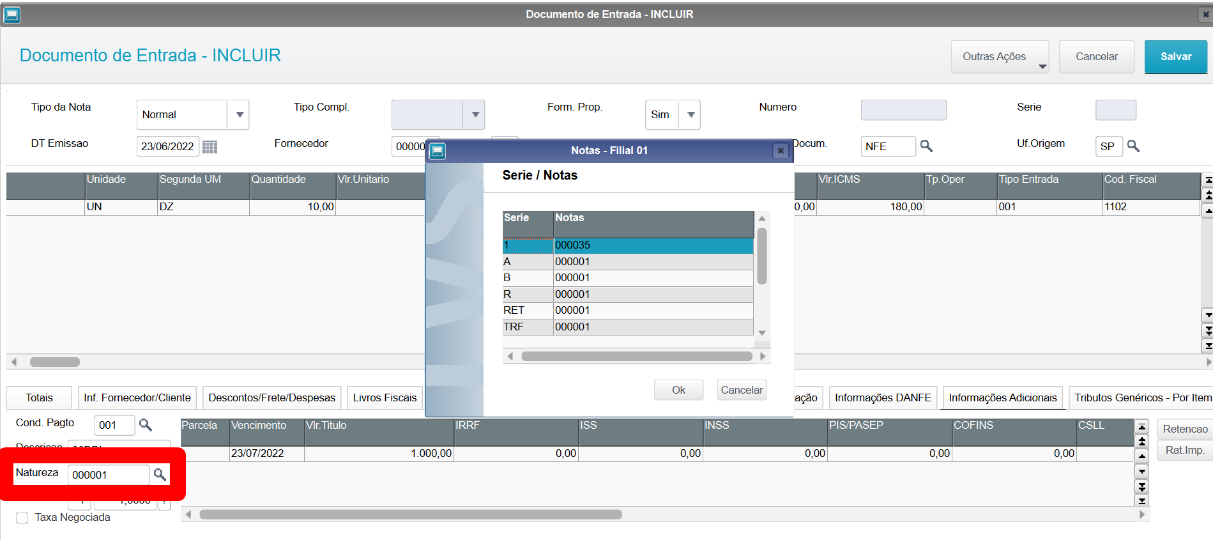The image size is (1213, 540).
Task: Switch to the Livros Fiscais tab
Action: tap(385, 397)
